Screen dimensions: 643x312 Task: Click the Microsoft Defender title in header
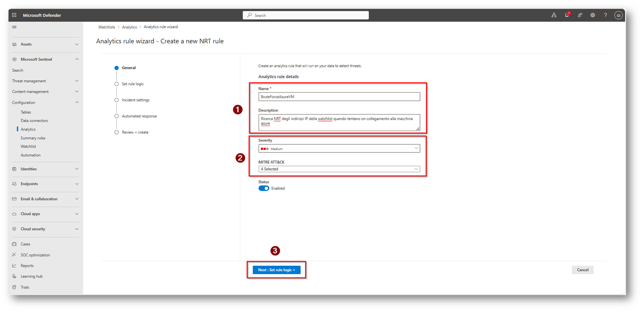click(x=42, y=15)
